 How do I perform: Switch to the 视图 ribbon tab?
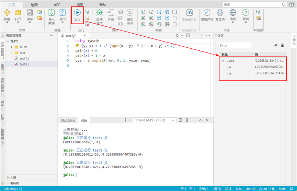[80, 5]
